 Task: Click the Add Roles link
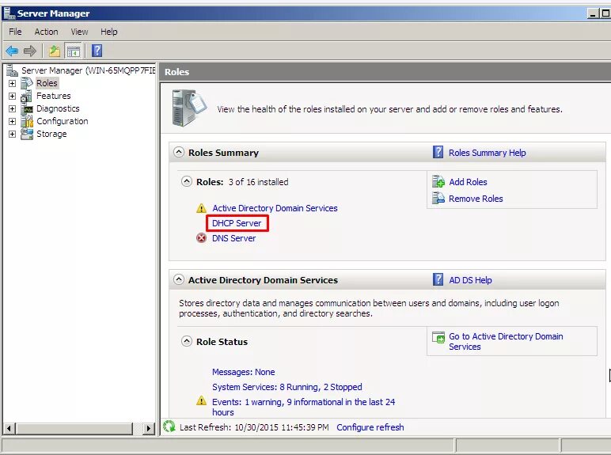tap(468, 182)
